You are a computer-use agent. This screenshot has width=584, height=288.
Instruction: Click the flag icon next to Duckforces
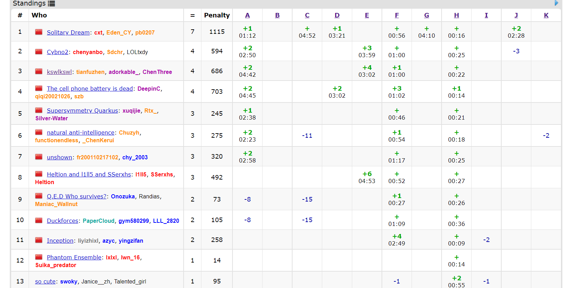[x=39, y=220]
